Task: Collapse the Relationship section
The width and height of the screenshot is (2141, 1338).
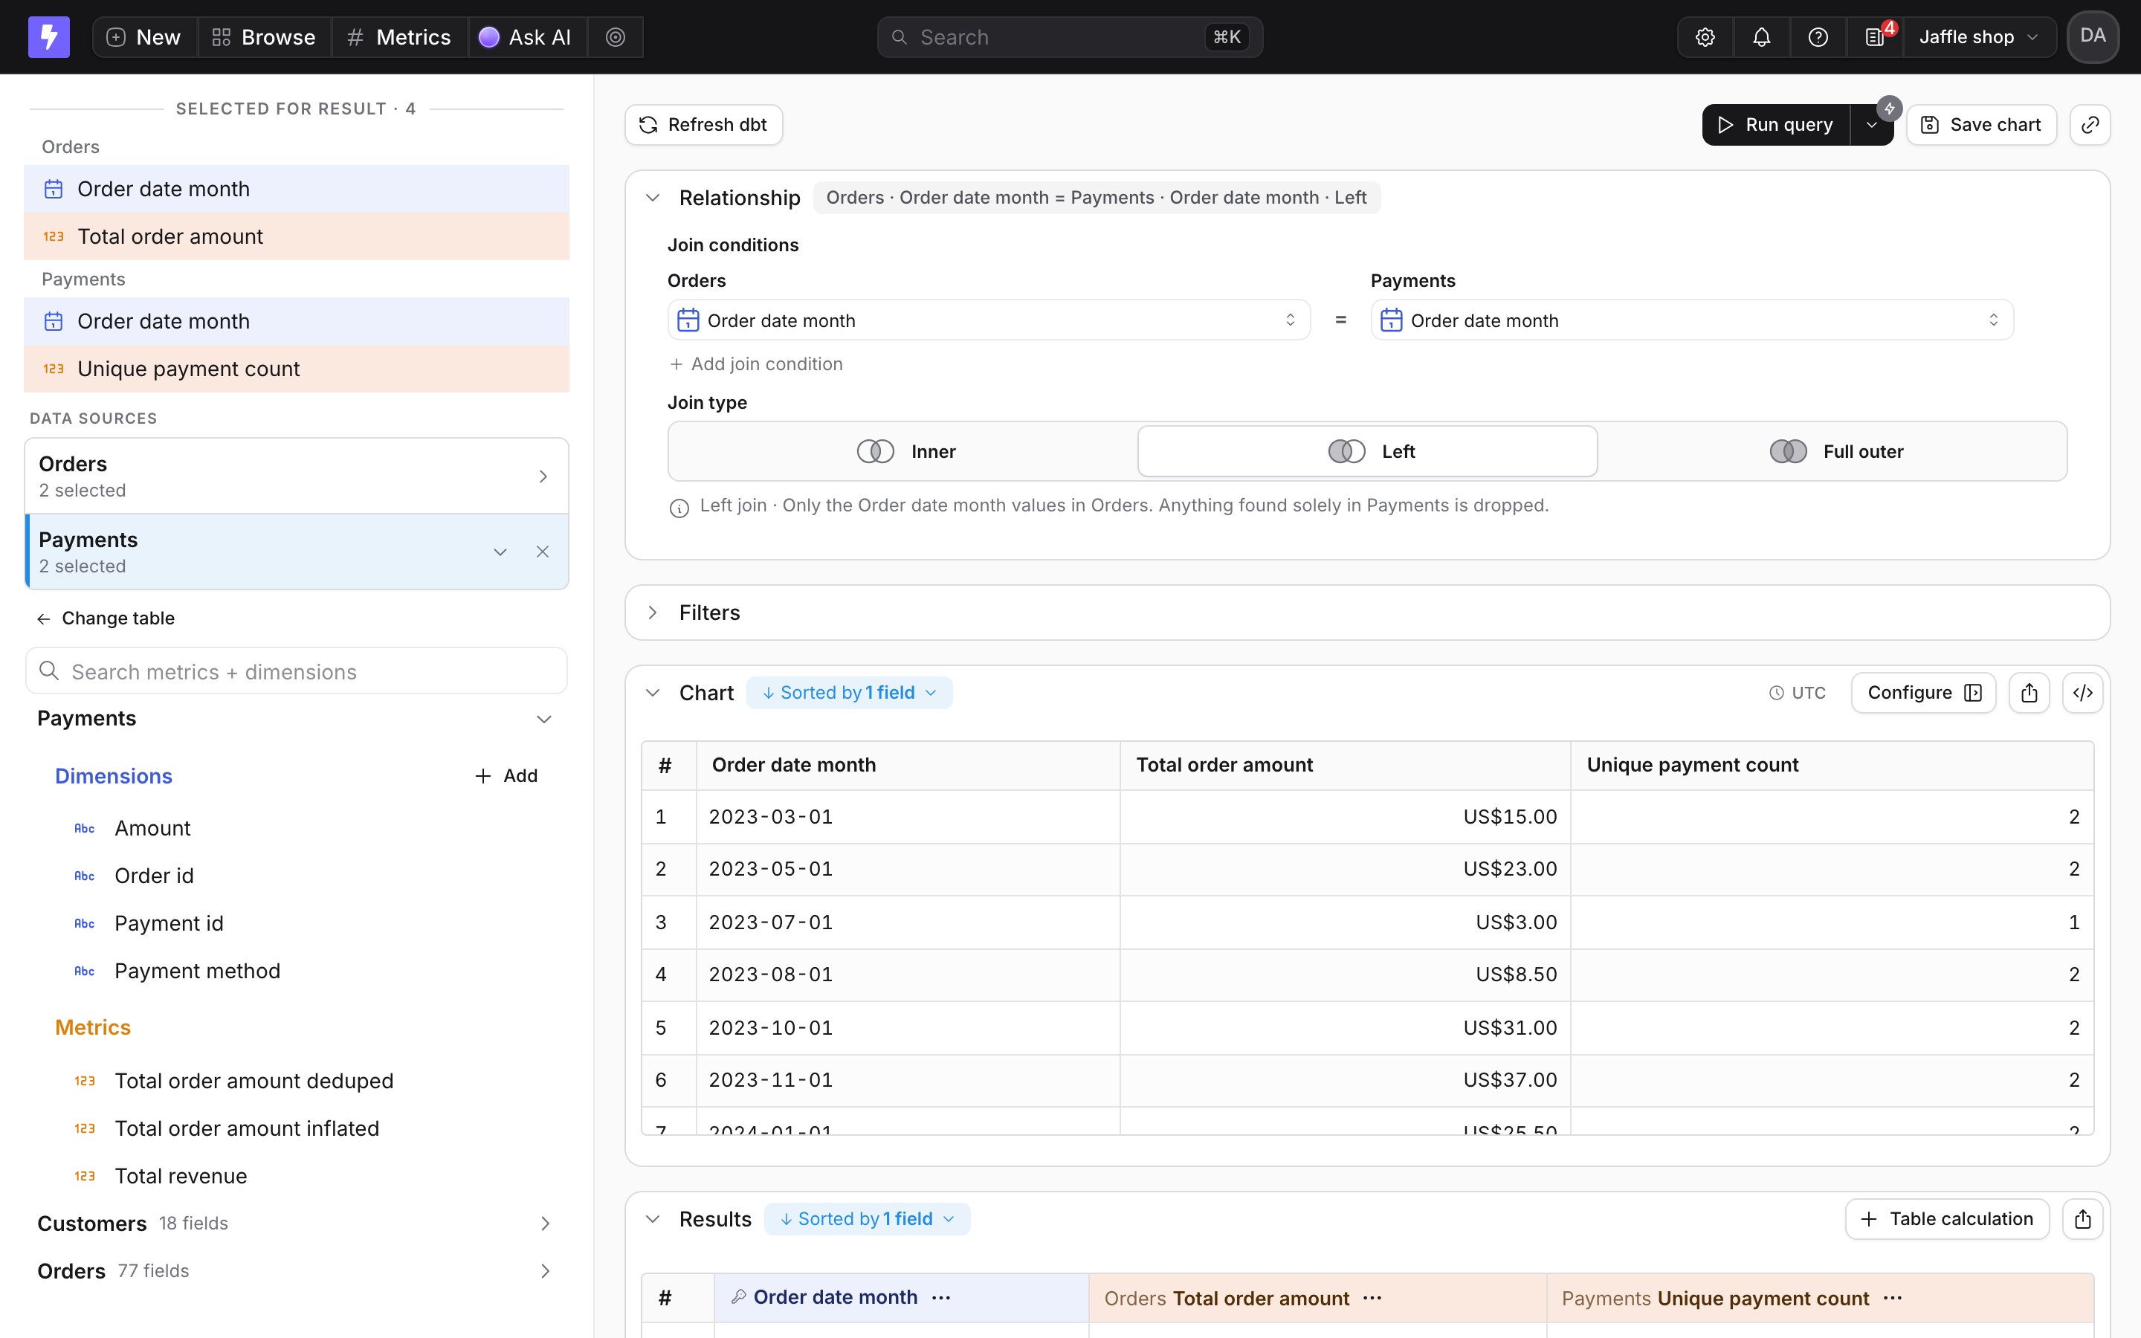Action: (653, 198)
